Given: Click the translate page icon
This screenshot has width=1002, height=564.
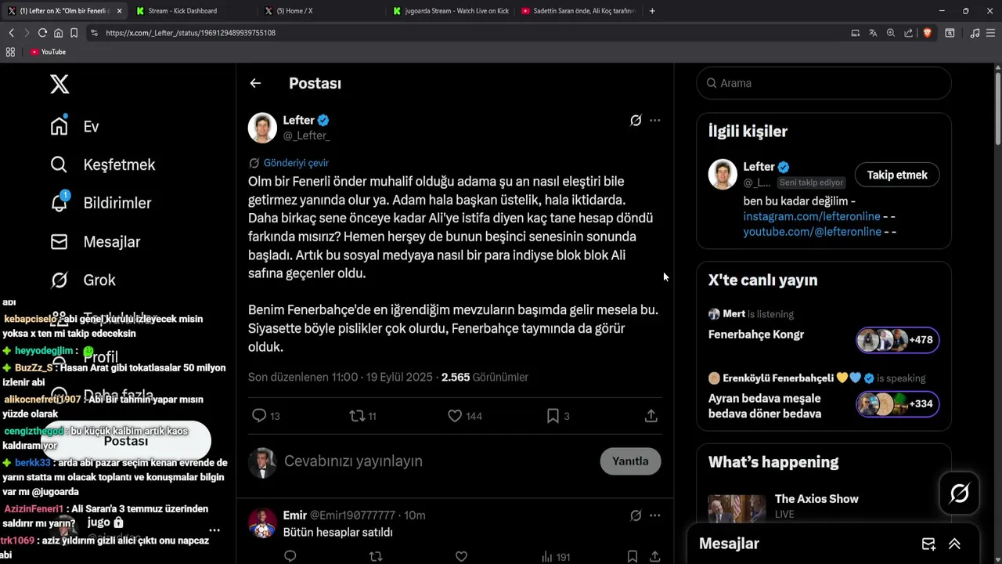Looking at the screenshot, I should [873, 33].
